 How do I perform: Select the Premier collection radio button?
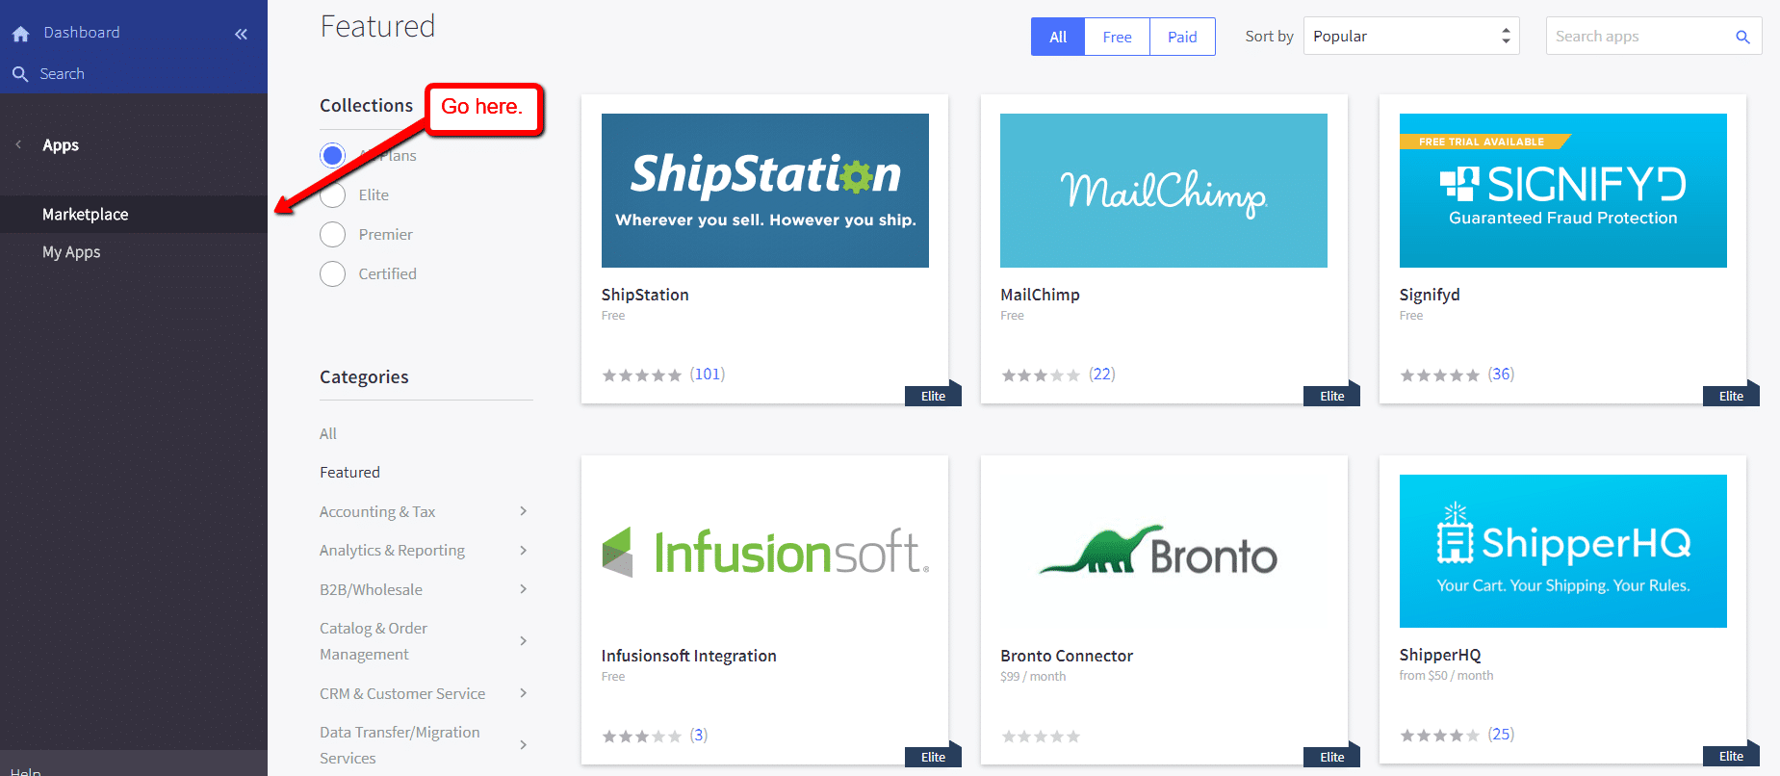332,235
